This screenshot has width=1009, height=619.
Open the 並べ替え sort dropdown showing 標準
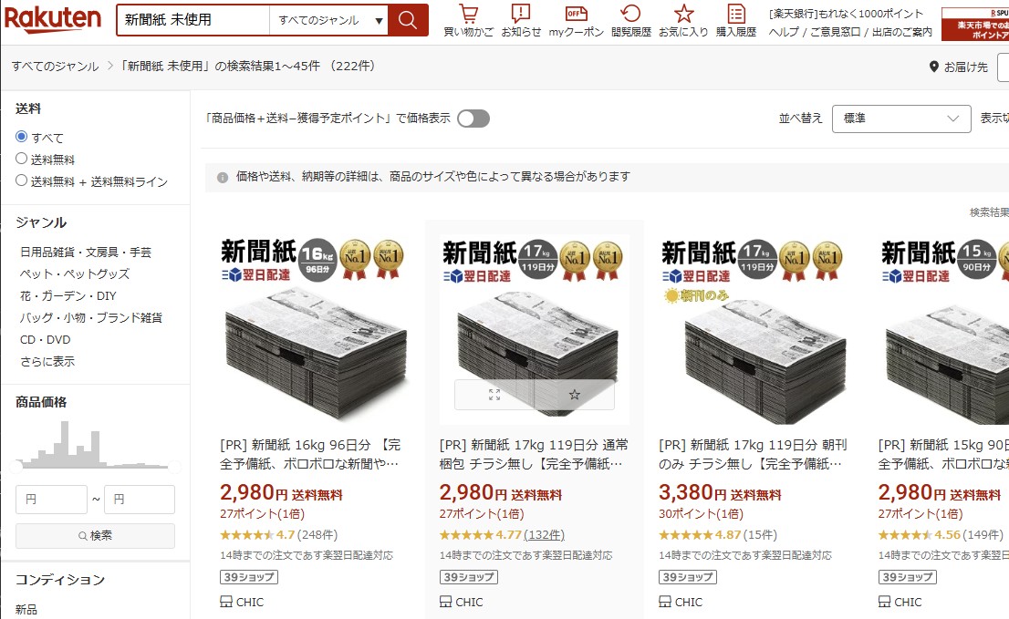pyautogui.click(x=901, y=119)
